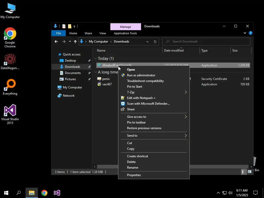264x198 pixels.
Task: Open network status tray icon
Action: point(225,193)
